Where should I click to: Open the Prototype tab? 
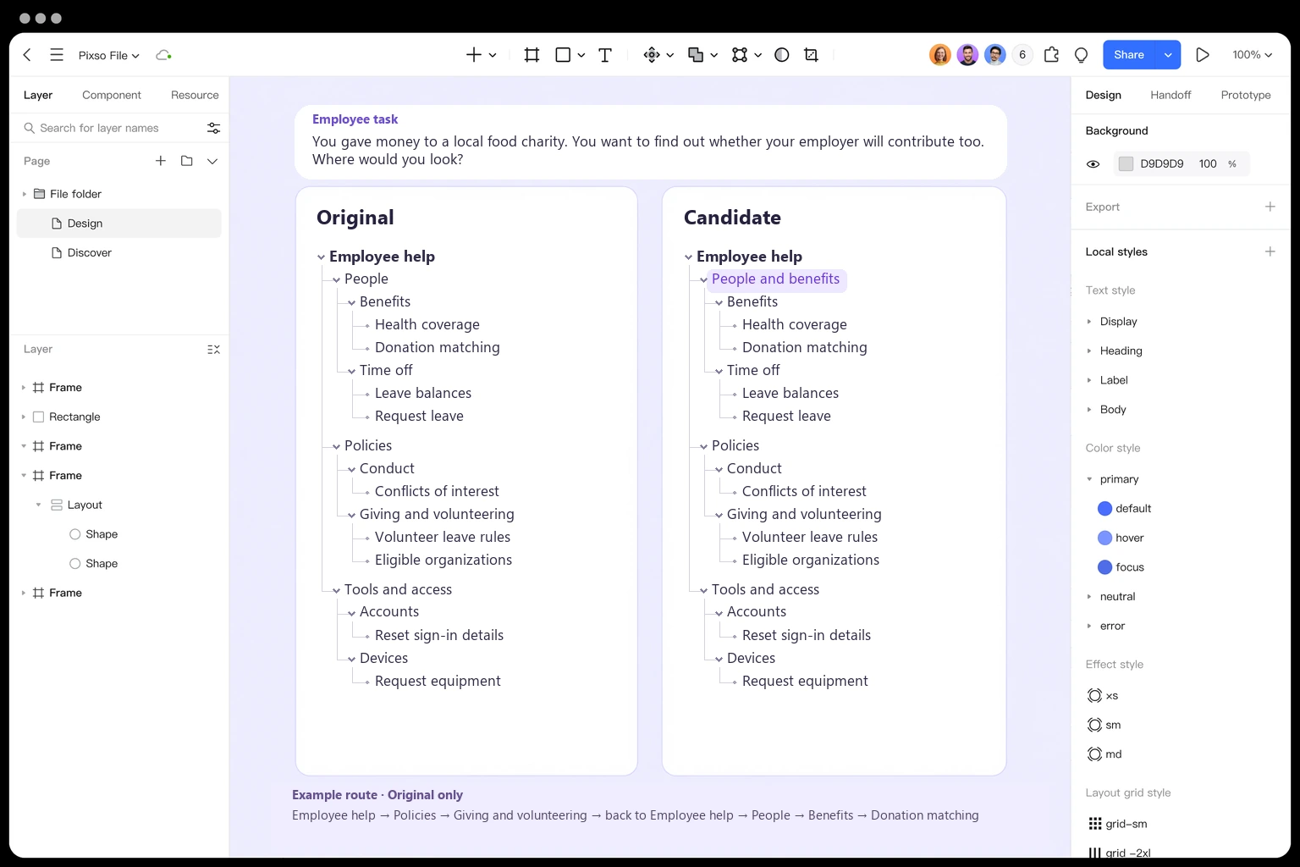pyautogui.click(x=1246, y=95)
